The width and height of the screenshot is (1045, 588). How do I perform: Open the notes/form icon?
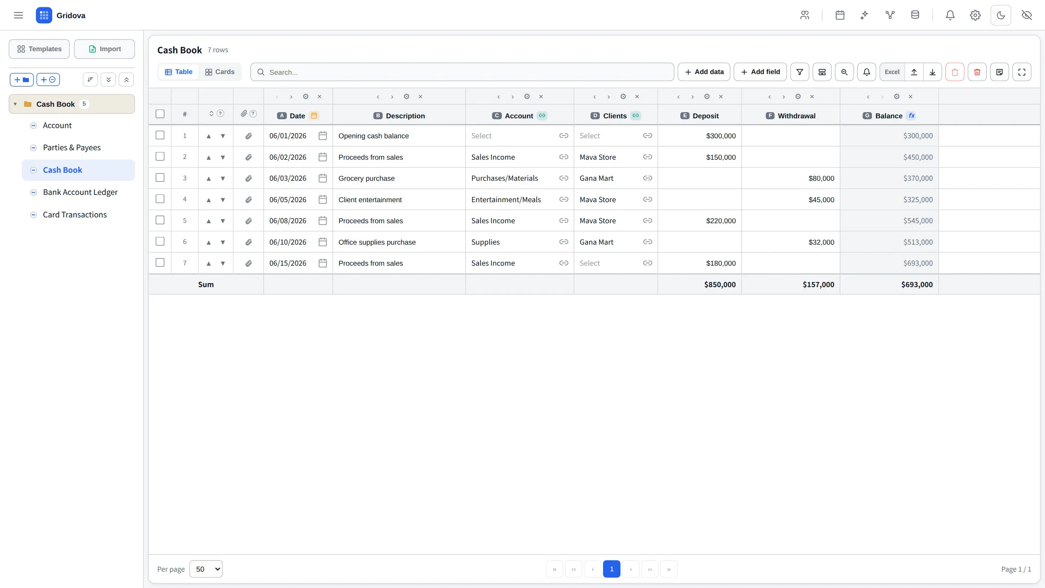click(1000, 72)
